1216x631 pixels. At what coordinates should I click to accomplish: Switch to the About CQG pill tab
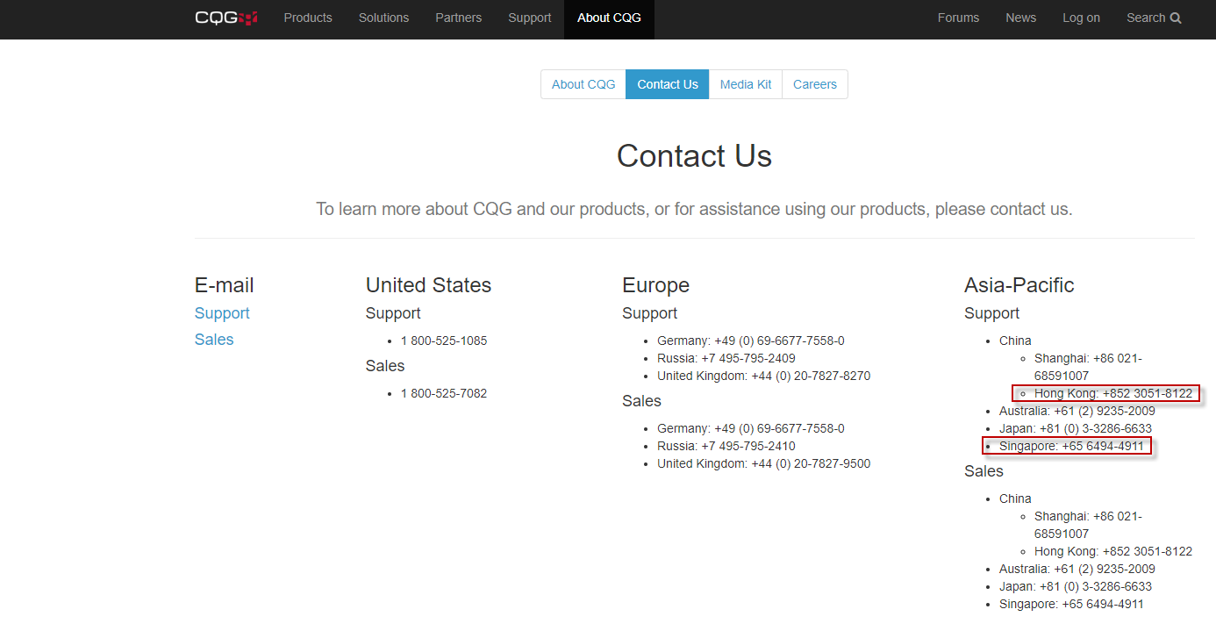point(583,84)
